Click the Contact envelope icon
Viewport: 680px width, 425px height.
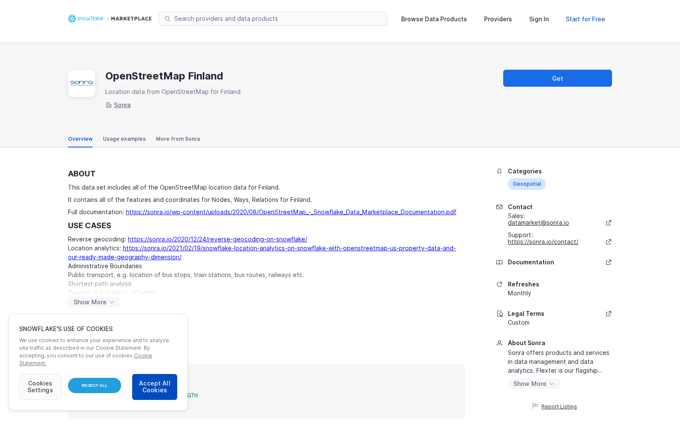[x=499, y=207]
